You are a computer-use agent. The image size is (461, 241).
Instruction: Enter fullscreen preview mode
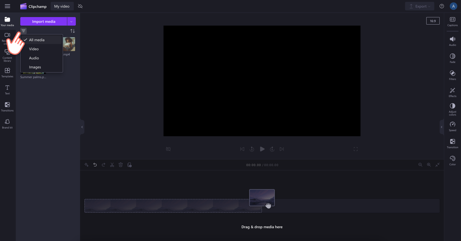[x=356, y=149]
